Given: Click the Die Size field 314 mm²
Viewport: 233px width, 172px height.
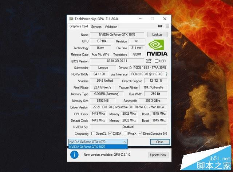Looking at the screenshot, I should (137, 48).
